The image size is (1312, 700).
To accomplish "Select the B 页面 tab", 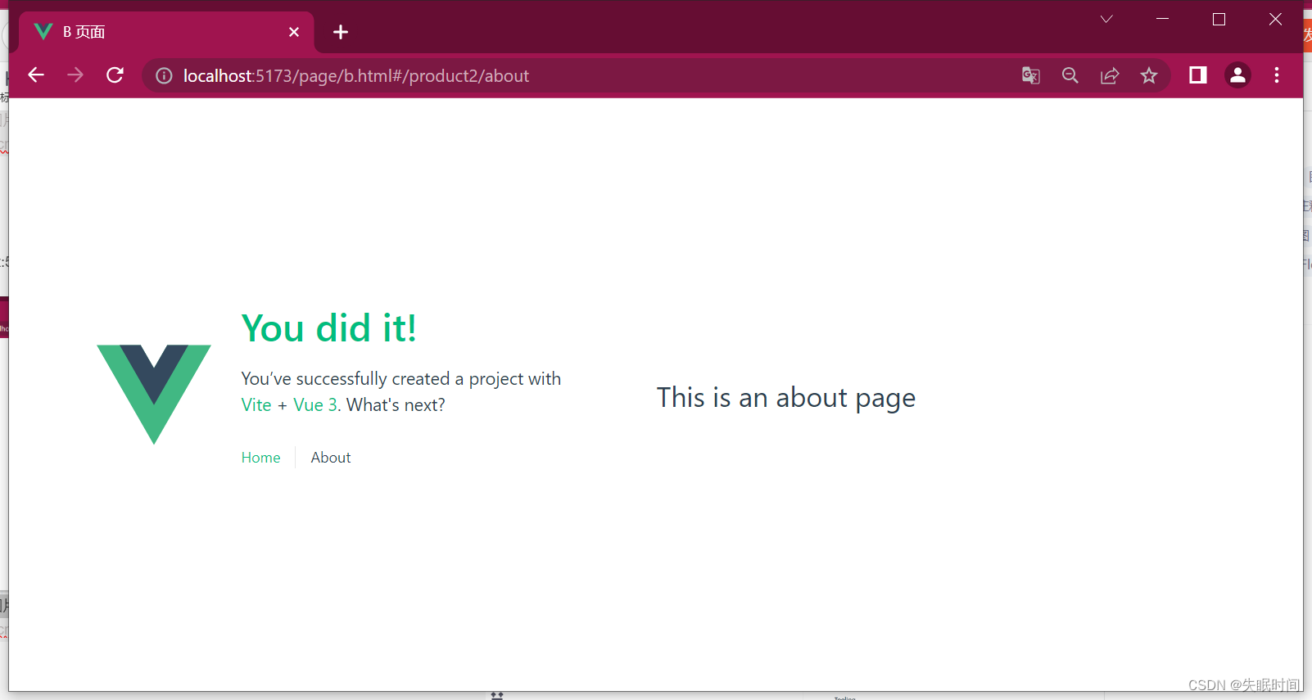I will (166, 32).
